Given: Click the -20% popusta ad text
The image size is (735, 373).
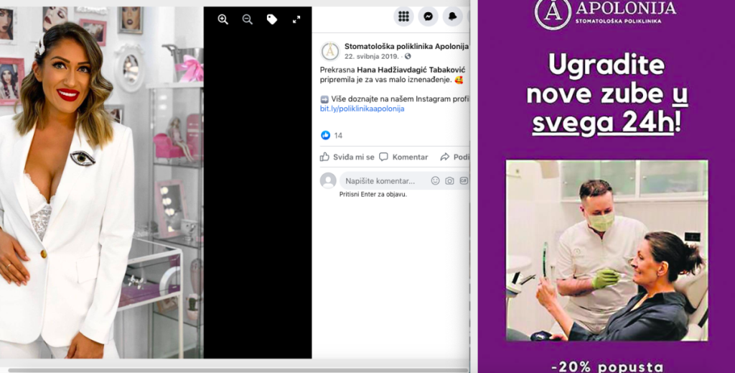Looking at the screenshot, I should pyautogui.click(x=607, y=367).
